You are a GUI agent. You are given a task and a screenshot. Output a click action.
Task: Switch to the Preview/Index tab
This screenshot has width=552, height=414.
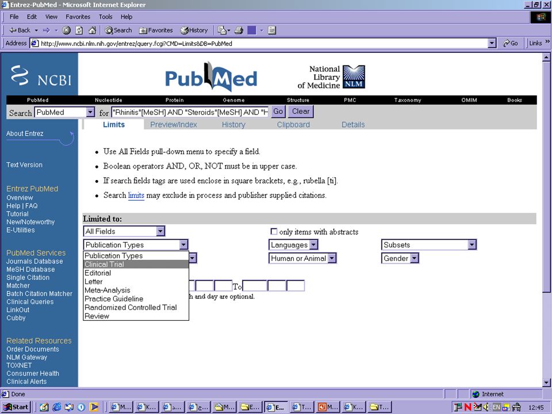coord(174,125)
